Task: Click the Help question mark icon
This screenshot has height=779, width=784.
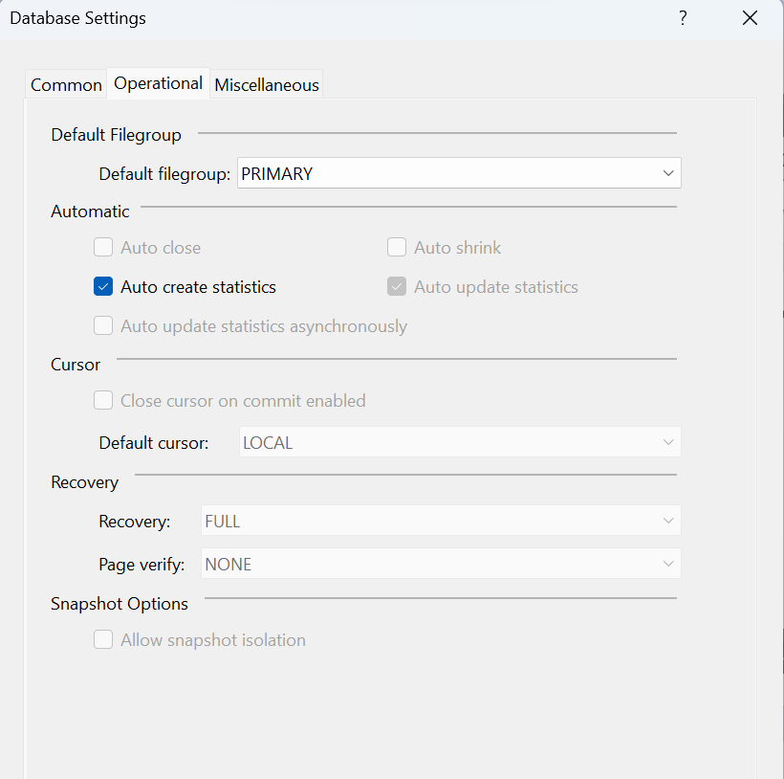Action: (x=683, y=18)
